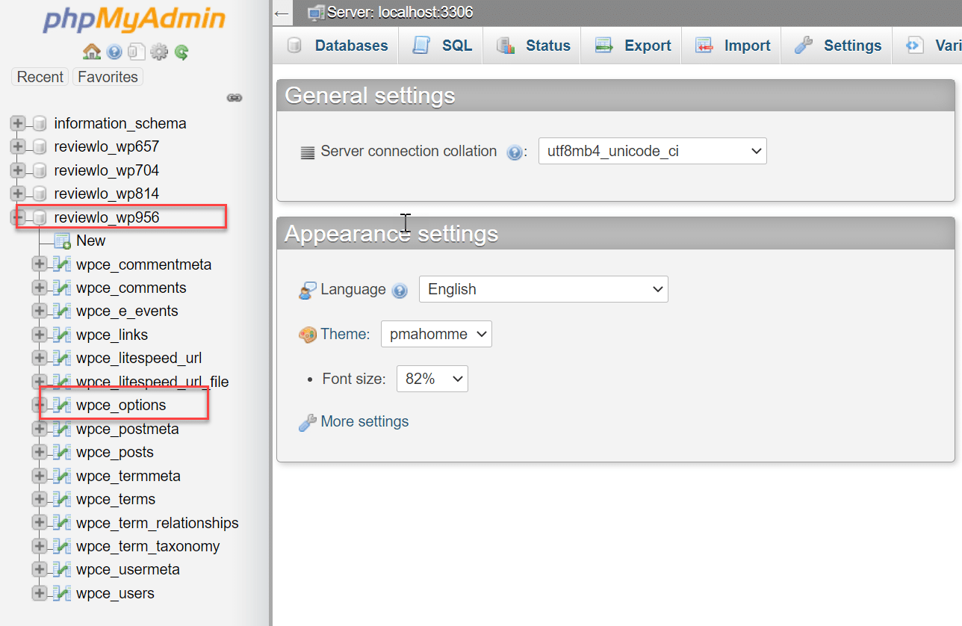Click help icon next to Language
Image resolution: width=962 pixels, height=626 pixels.
tap(400, 291)
